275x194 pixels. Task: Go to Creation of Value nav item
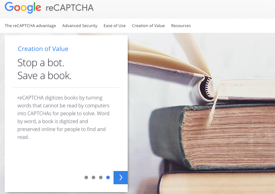click(x=148, y=26)
